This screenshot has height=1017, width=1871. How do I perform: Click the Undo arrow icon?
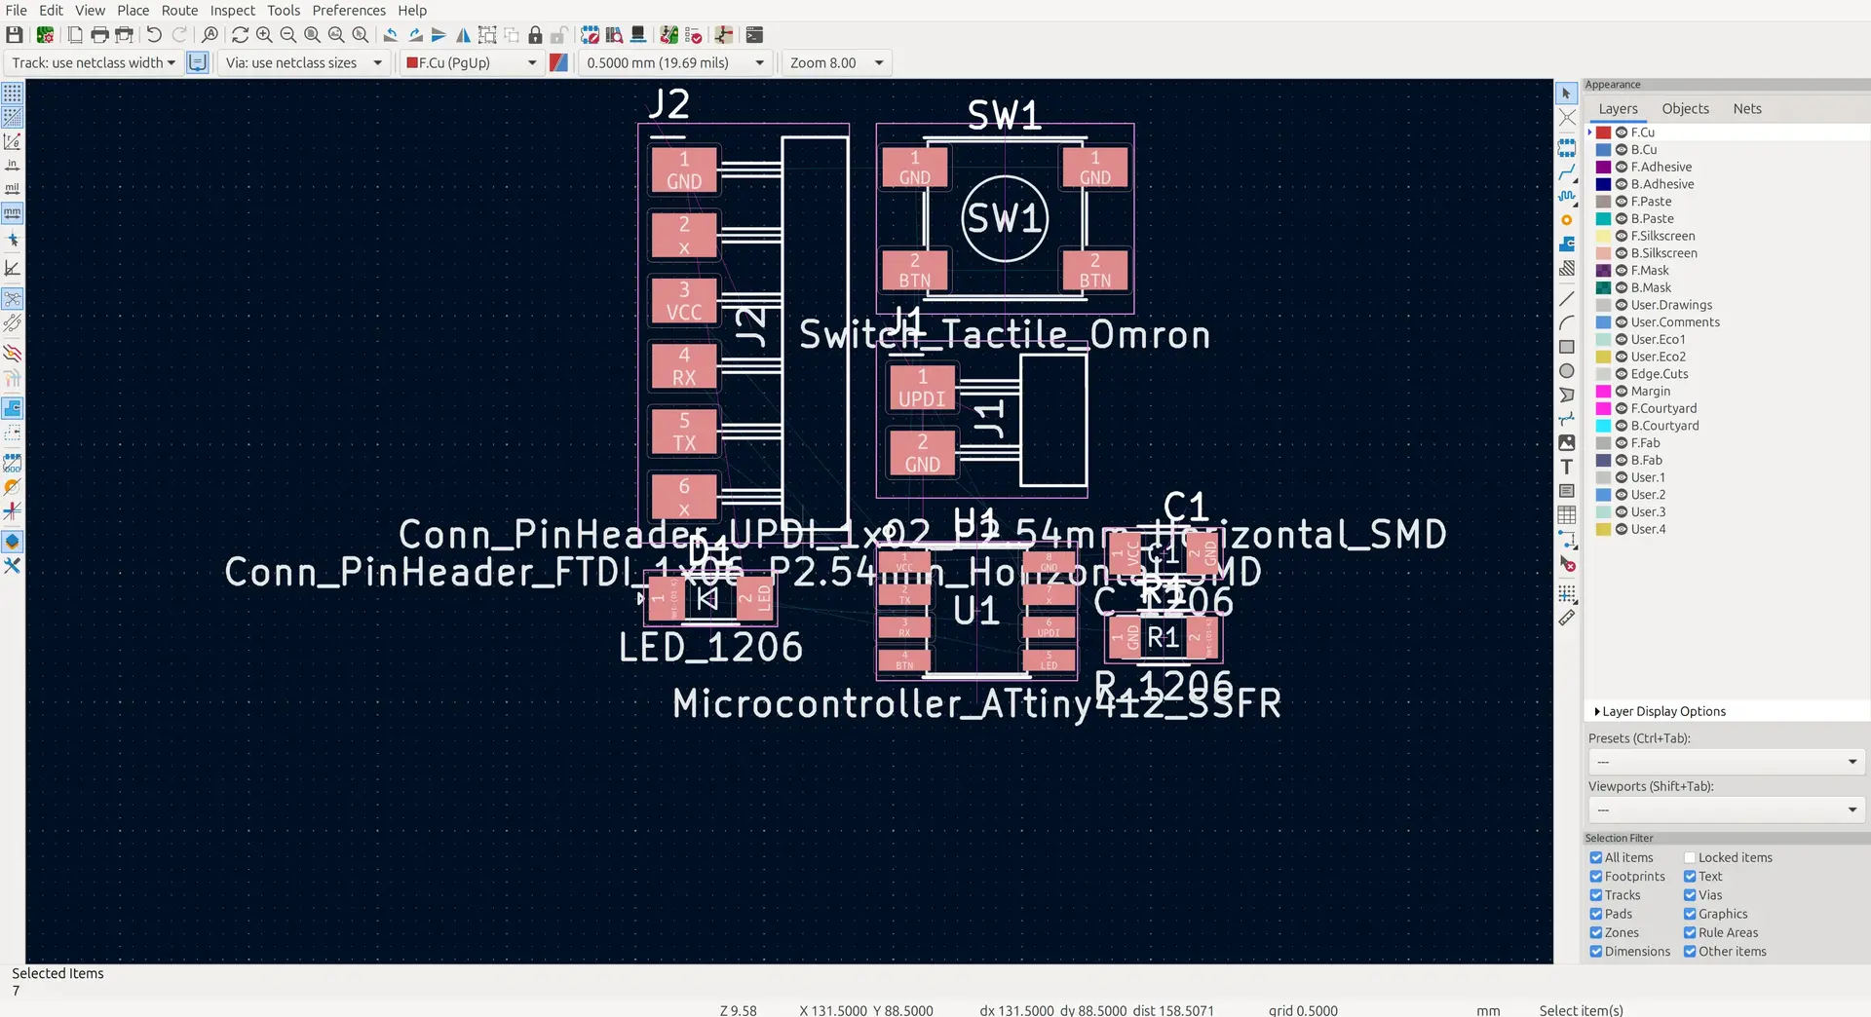point(154,35)
